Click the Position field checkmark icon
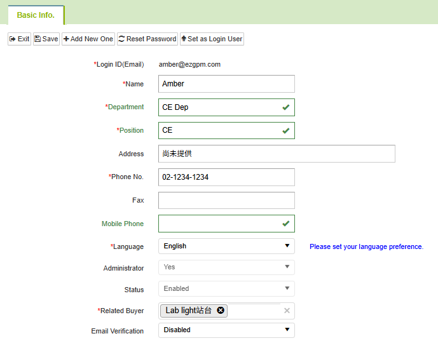This screenshot has width=438, height=343. (286, 131)
